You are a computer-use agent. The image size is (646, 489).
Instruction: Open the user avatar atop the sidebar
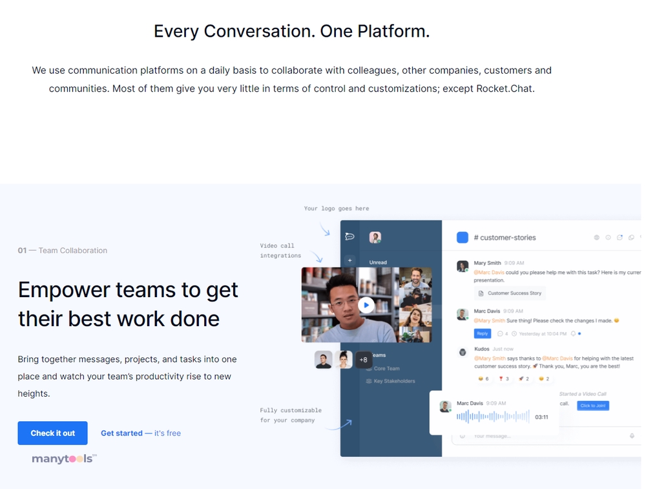(375, 237)
